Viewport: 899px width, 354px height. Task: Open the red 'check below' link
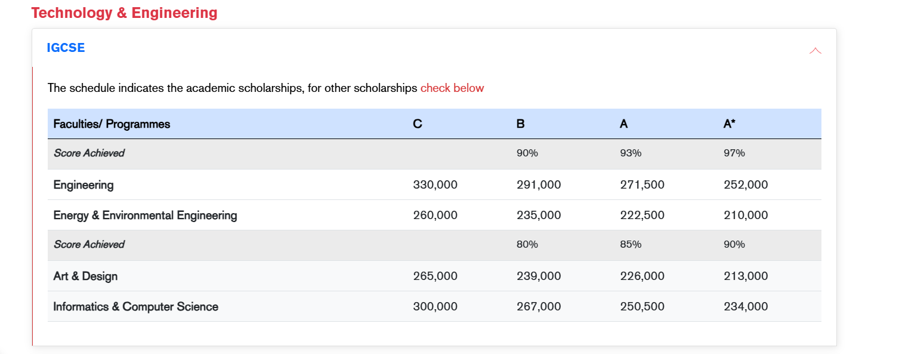point(452,88)
